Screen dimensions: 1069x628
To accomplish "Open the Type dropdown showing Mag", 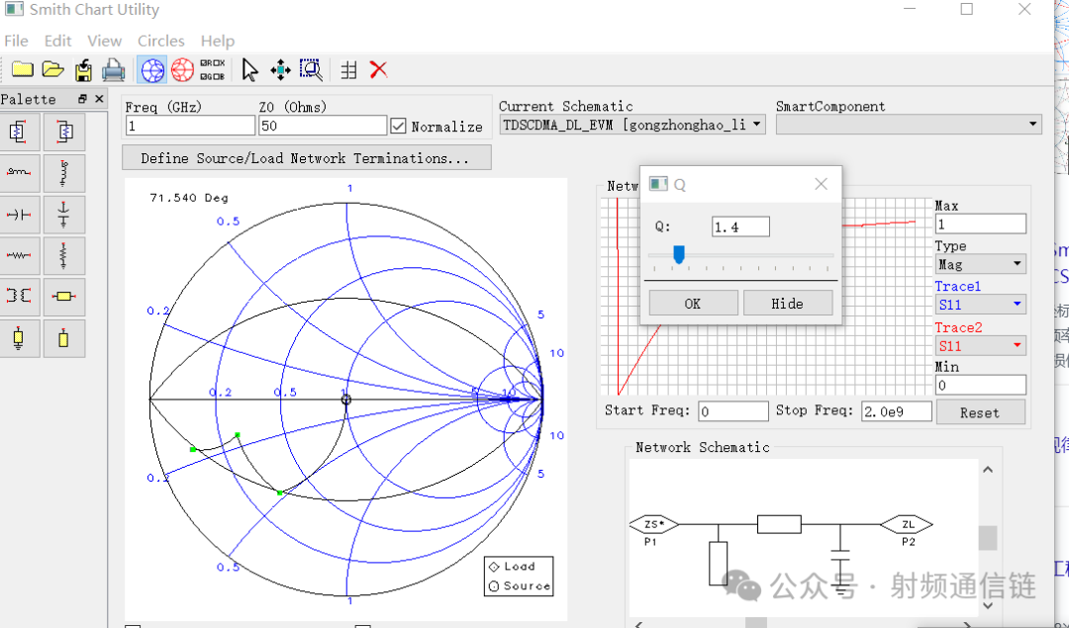I will (x=980, y=264).
